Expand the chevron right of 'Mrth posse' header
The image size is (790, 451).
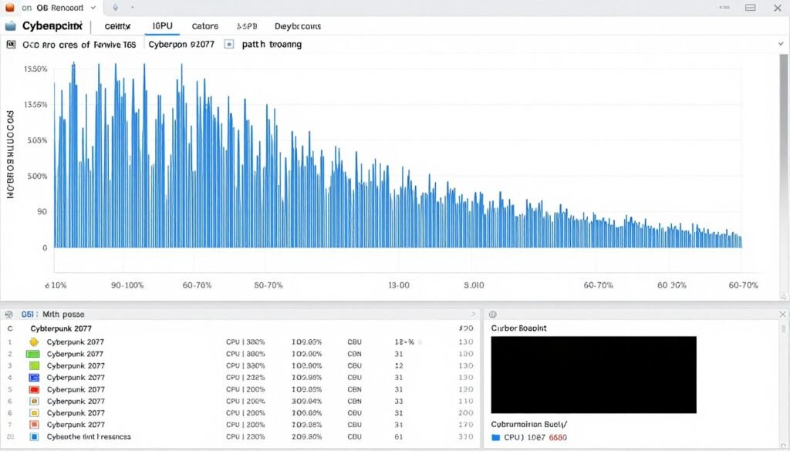coord(473,314)
